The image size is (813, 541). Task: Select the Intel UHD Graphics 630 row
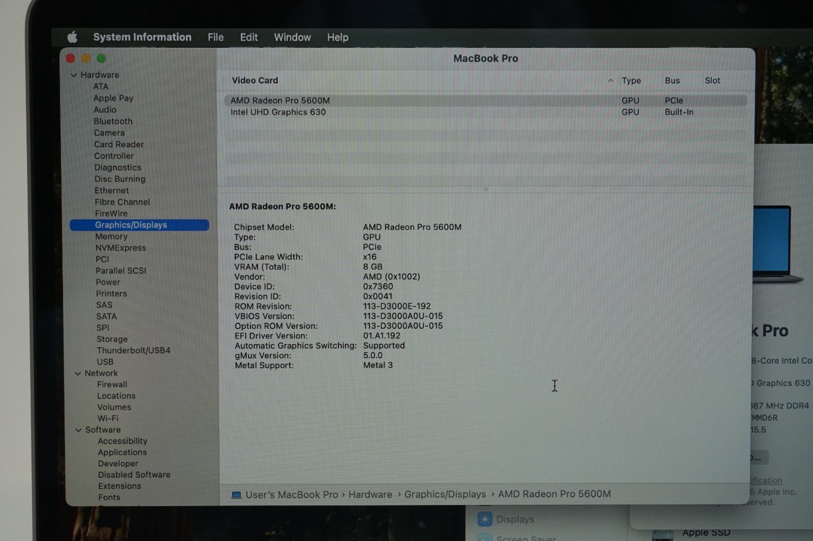coord(485,112)
